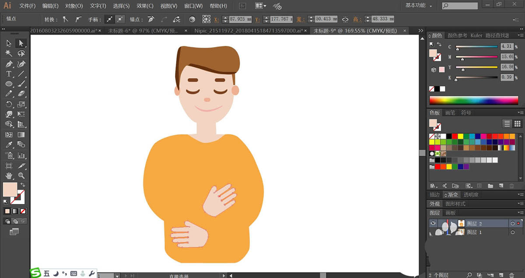Select the Gradient tool
The image size is (525, 278).
point(21,135)
